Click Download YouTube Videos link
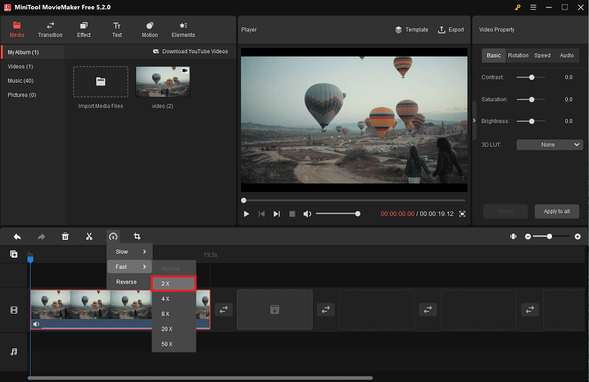Screen dimensions: 589x382 tap(190, 51)
